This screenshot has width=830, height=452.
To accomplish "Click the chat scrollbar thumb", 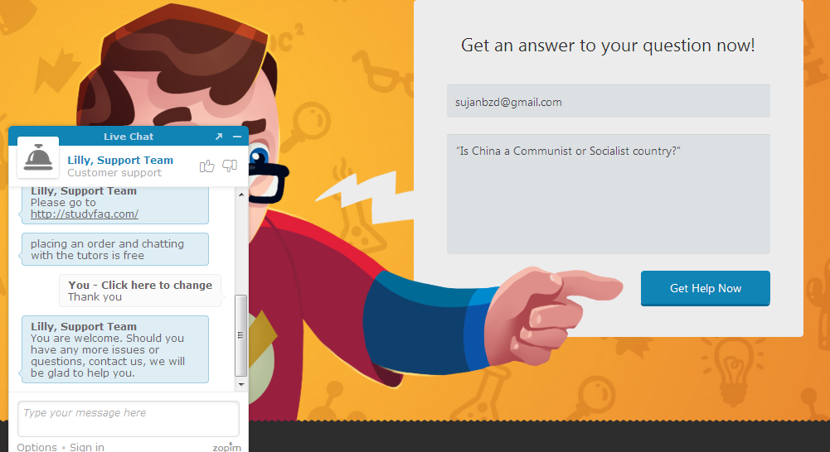I will point(240,335).
